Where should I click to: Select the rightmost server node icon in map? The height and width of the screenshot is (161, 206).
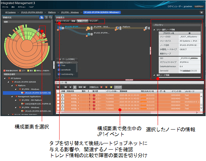tap(146, 28)
